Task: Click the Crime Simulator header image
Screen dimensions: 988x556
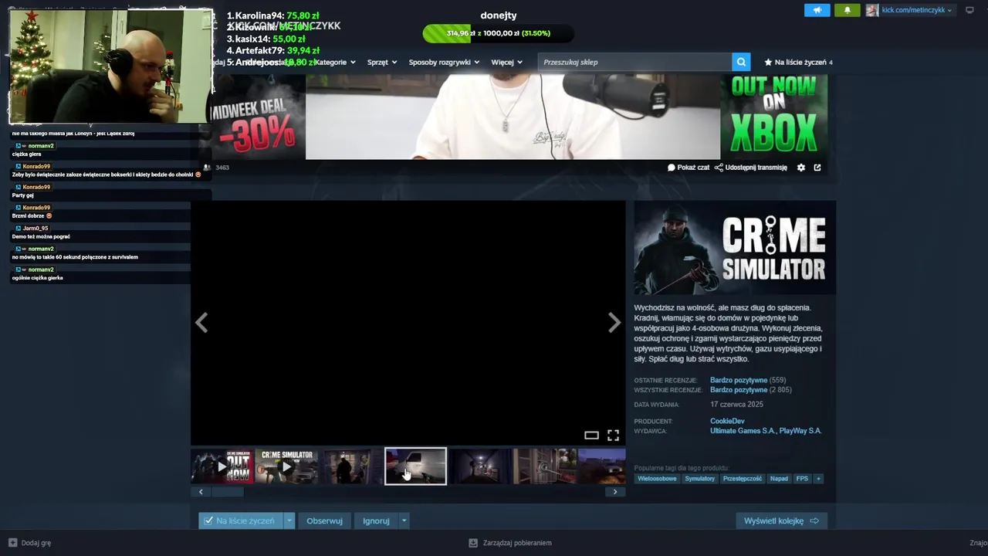Action: tap(735, 248)
